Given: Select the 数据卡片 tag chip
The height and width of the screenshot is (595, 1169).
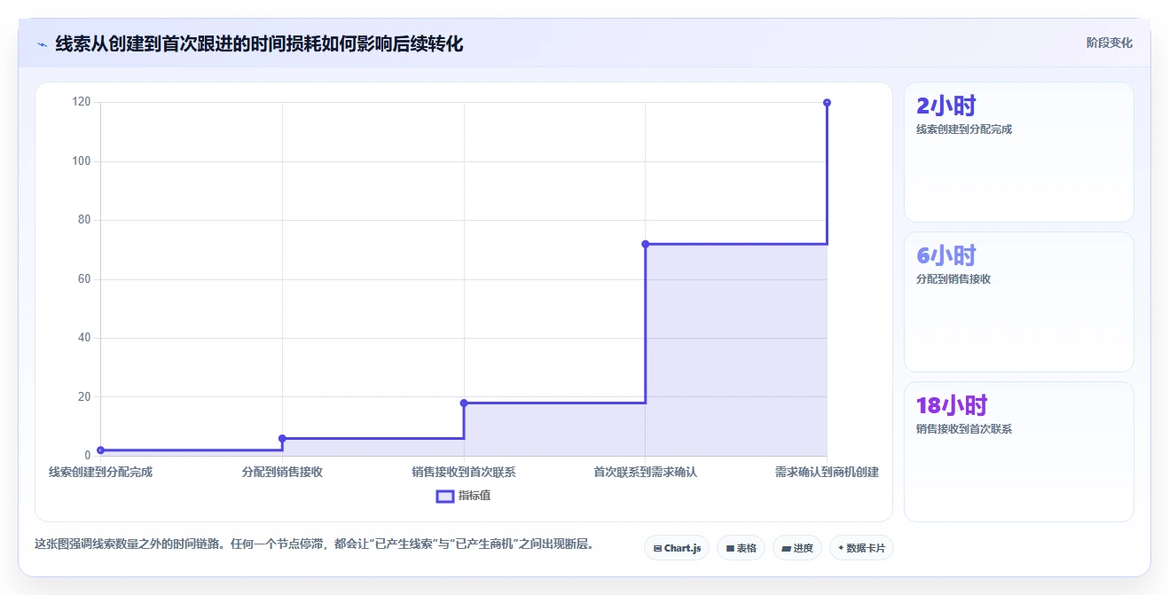Looking at the screenshot, I should (x=861, y=548).
